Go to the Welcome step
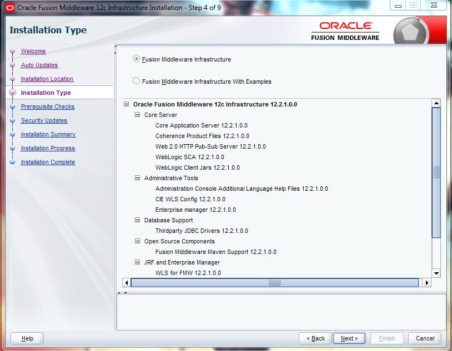 pos(33,51)
